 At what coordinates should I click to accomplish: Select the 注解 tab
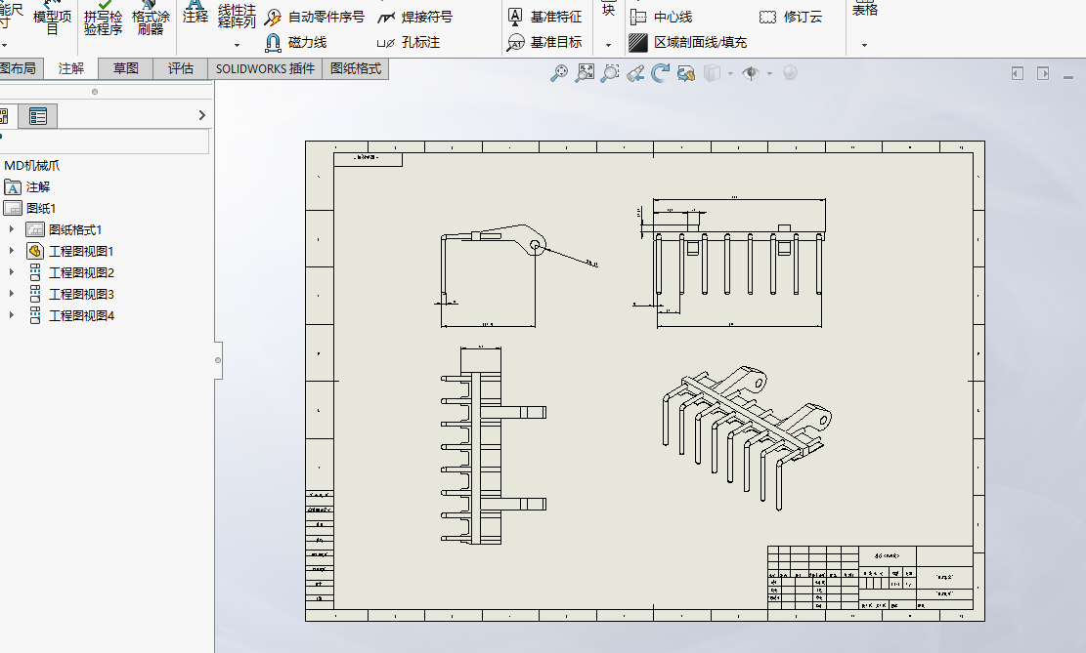pos(70,68)
